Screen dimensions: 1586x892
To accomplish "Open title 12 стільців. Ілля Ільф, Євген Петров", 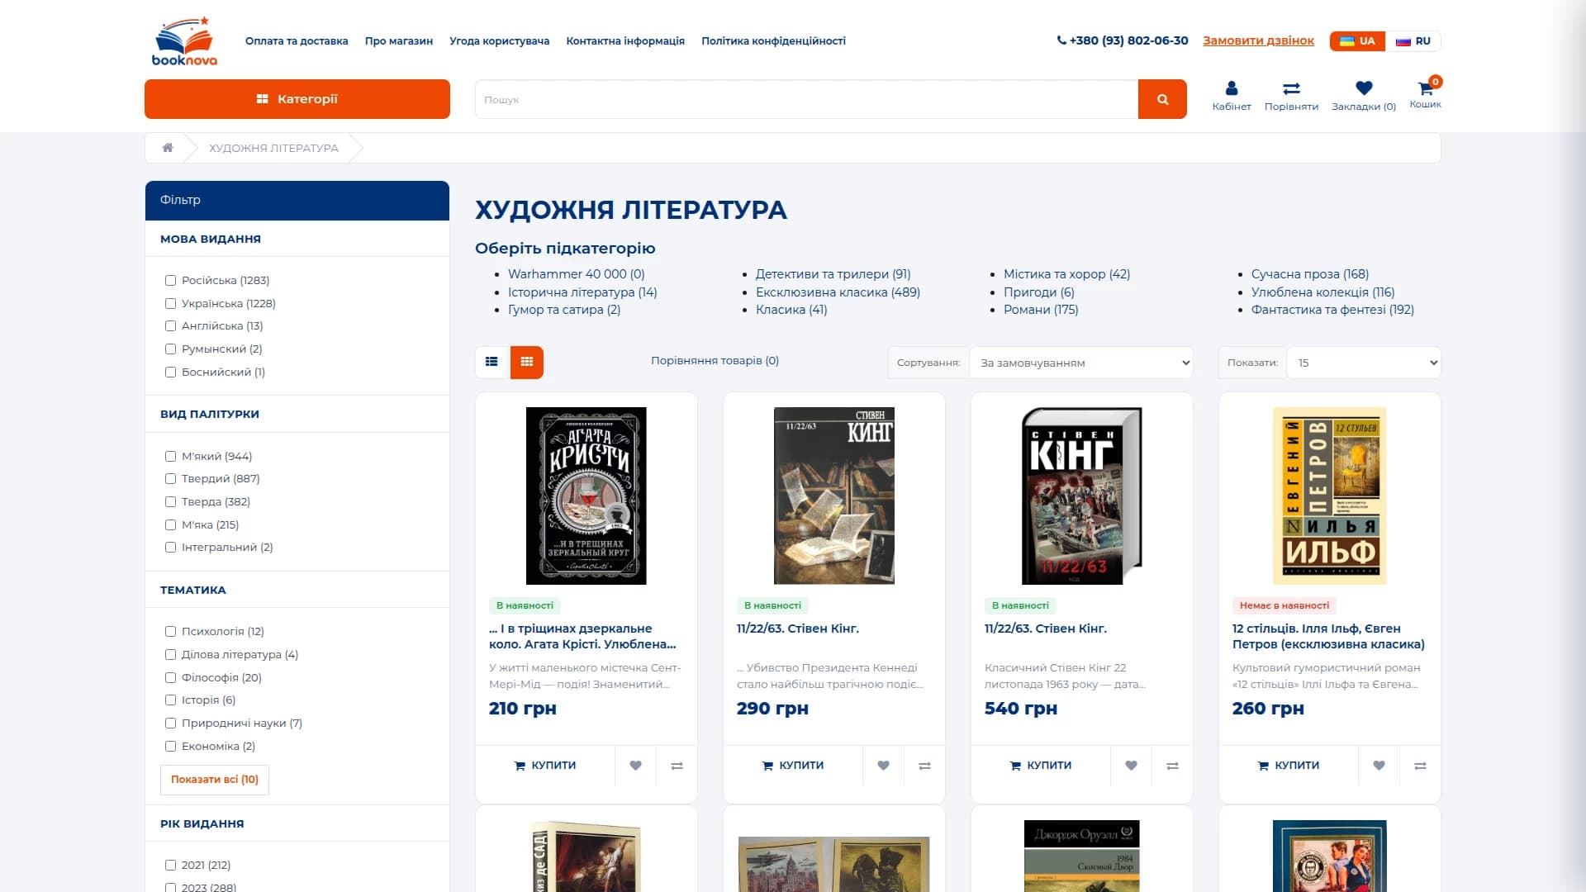I will [x=1328, y=636].
